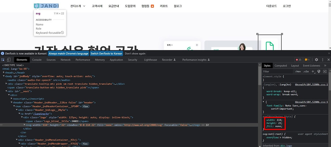Image resolution: width=331 pixels, height=147 pixels.
Task: Open the 요금안내 page link
Action: tap(114, 6)
